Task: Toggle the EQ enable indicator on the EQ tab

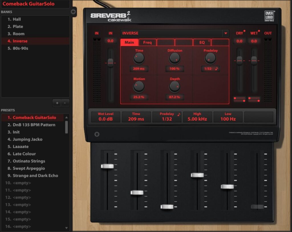Action: [209, 41]
